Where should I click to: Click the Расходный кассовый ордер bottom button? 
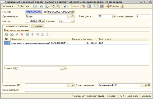click(89, 96)
